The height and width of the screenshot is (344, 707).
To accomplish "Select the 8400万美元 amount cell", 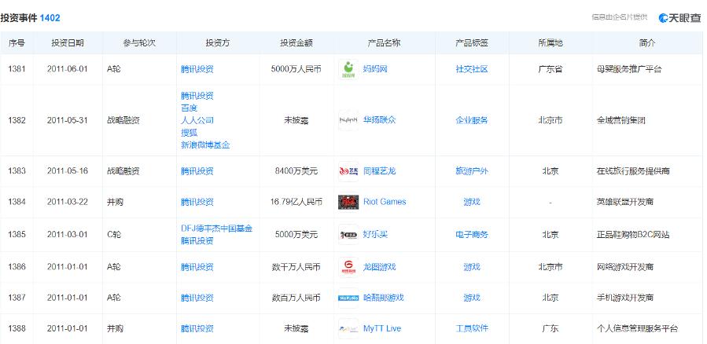I will [296, 171].
